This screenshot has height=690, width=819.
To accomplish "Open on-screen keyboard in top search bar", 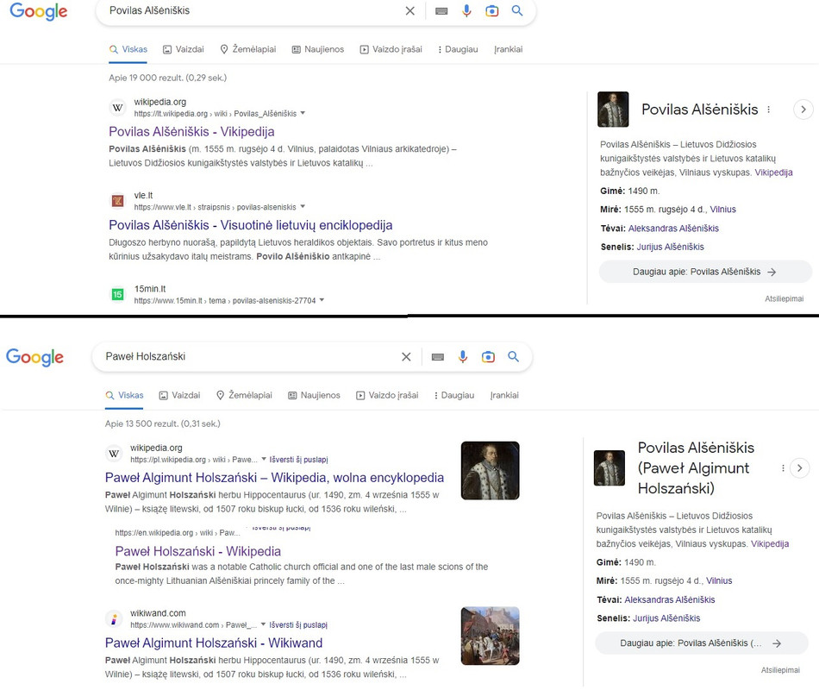I will [441, 11].
